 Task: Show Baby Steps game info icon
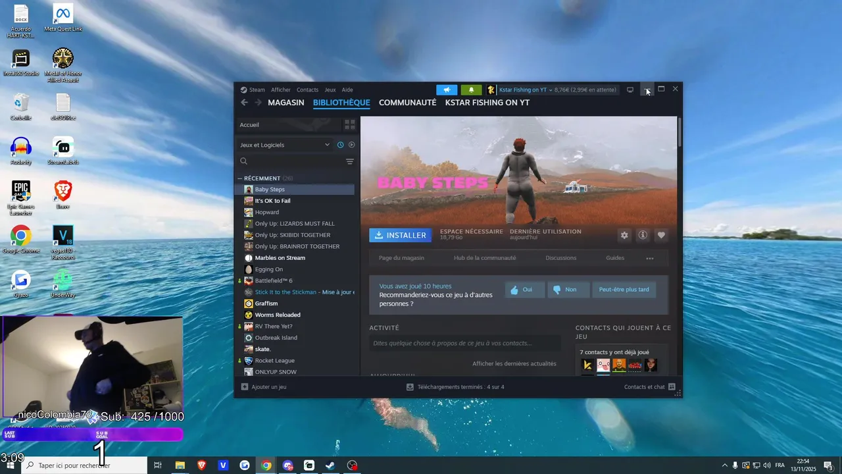tap(643, 235)
